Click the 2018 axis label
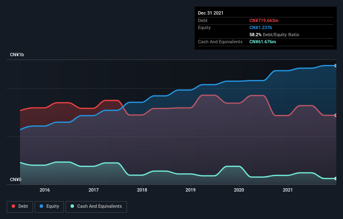This screenshot has height=219, width=343. 142,190
